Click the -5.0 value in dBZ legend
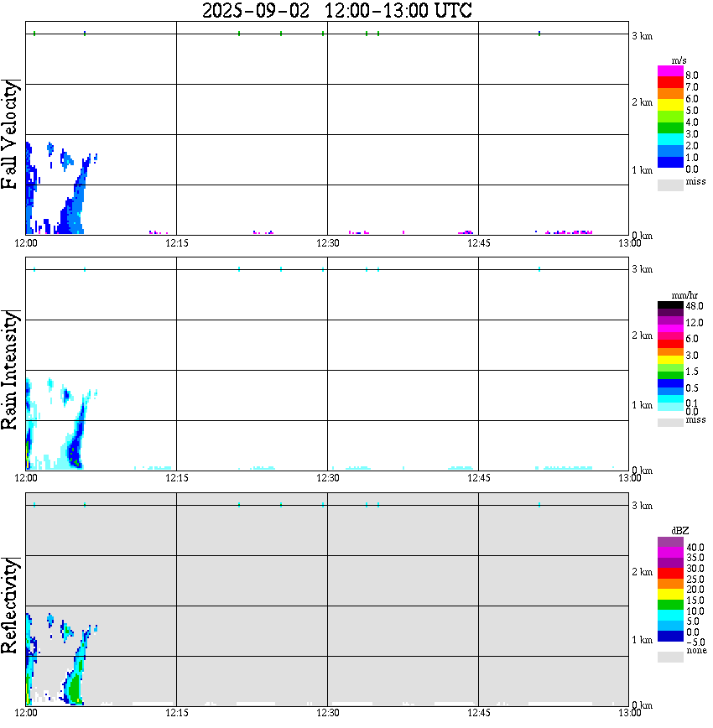This screenshot has width=713, height=728. (x=695, y=642)
